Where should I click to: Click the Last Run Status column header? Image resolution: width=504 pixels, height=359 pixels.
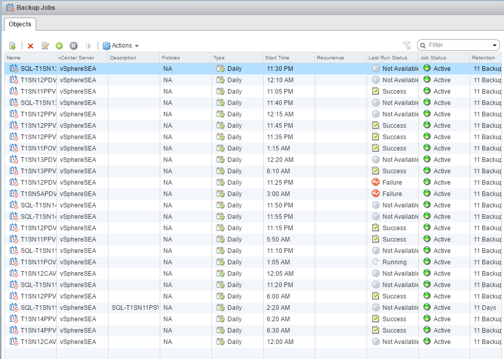392,57
